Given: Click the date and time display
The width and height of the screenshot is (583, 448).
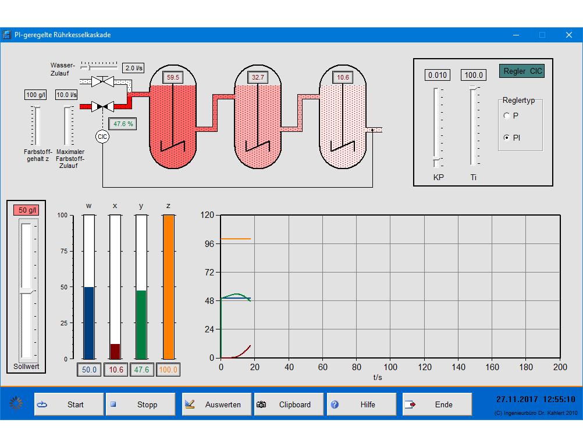Looking at the screenshot, I should coord(536,399).
